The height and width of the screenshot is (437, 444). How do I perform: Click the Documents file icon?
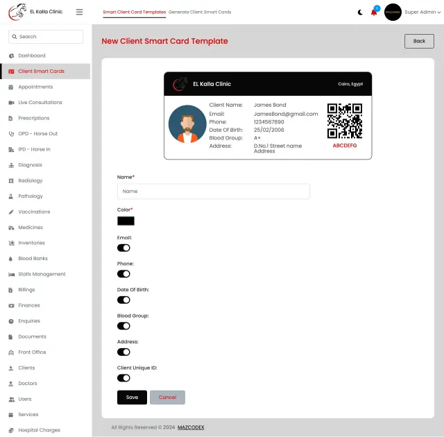click(11, 336)
